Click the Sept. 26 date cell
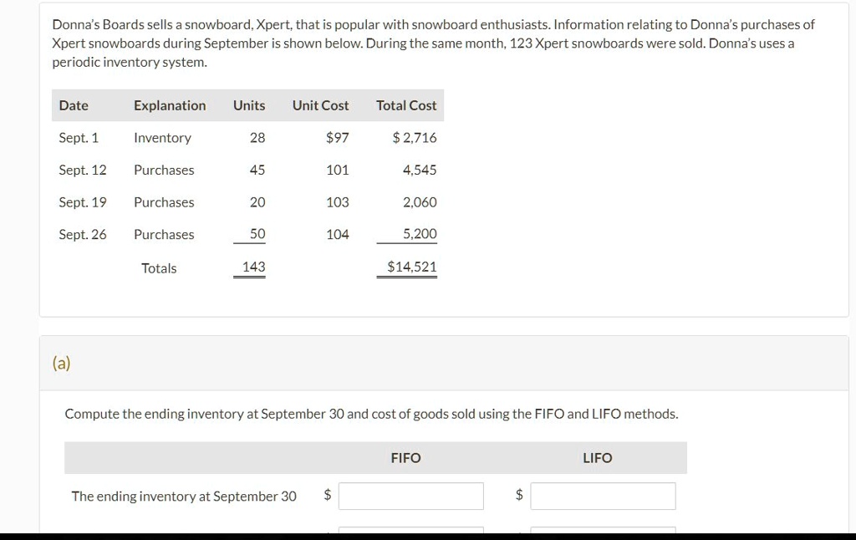The height and width of the screenshot is (540, 856). click(x=83, y=234)
